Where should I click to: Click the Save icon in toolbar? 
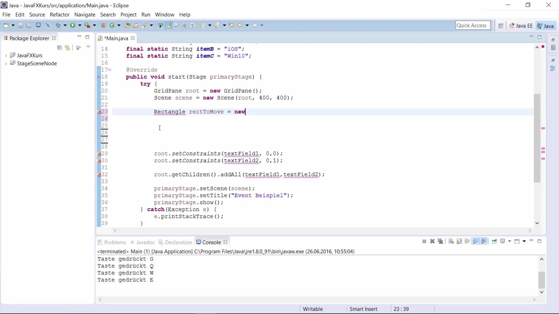(x=20, y=25)
